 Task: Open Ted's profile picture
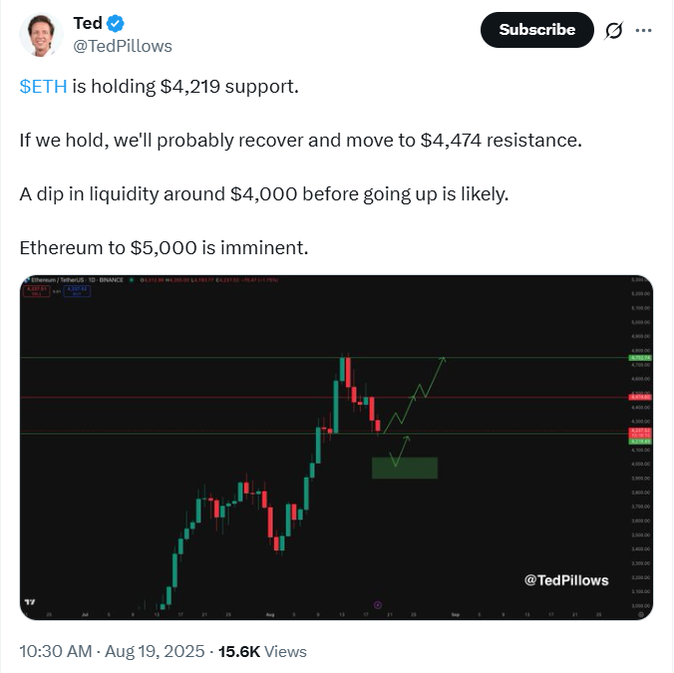(41, 34)
